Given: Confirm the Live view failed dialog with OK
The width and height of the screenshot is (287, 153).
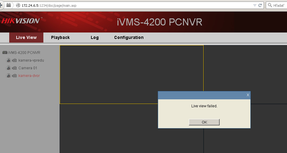Looking at the screenshot, I should point(204,122).
